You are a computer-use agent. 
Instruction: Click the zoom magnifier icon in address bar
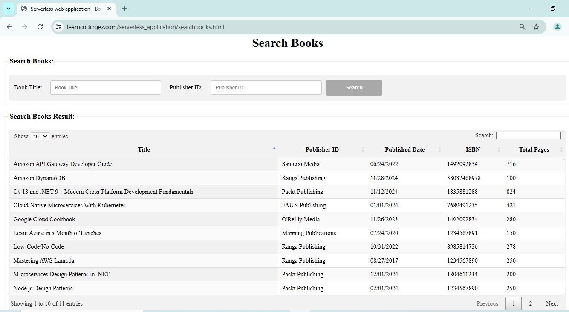(x=522, y=27)
